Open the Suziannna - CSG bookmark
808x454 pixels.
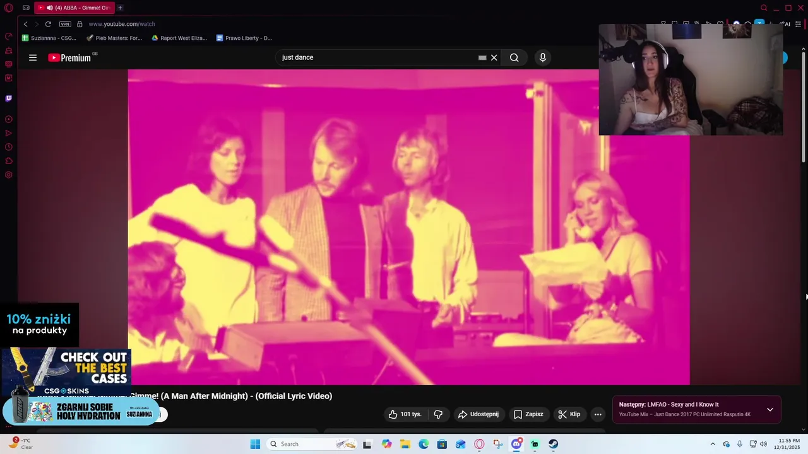click(49, 38)
